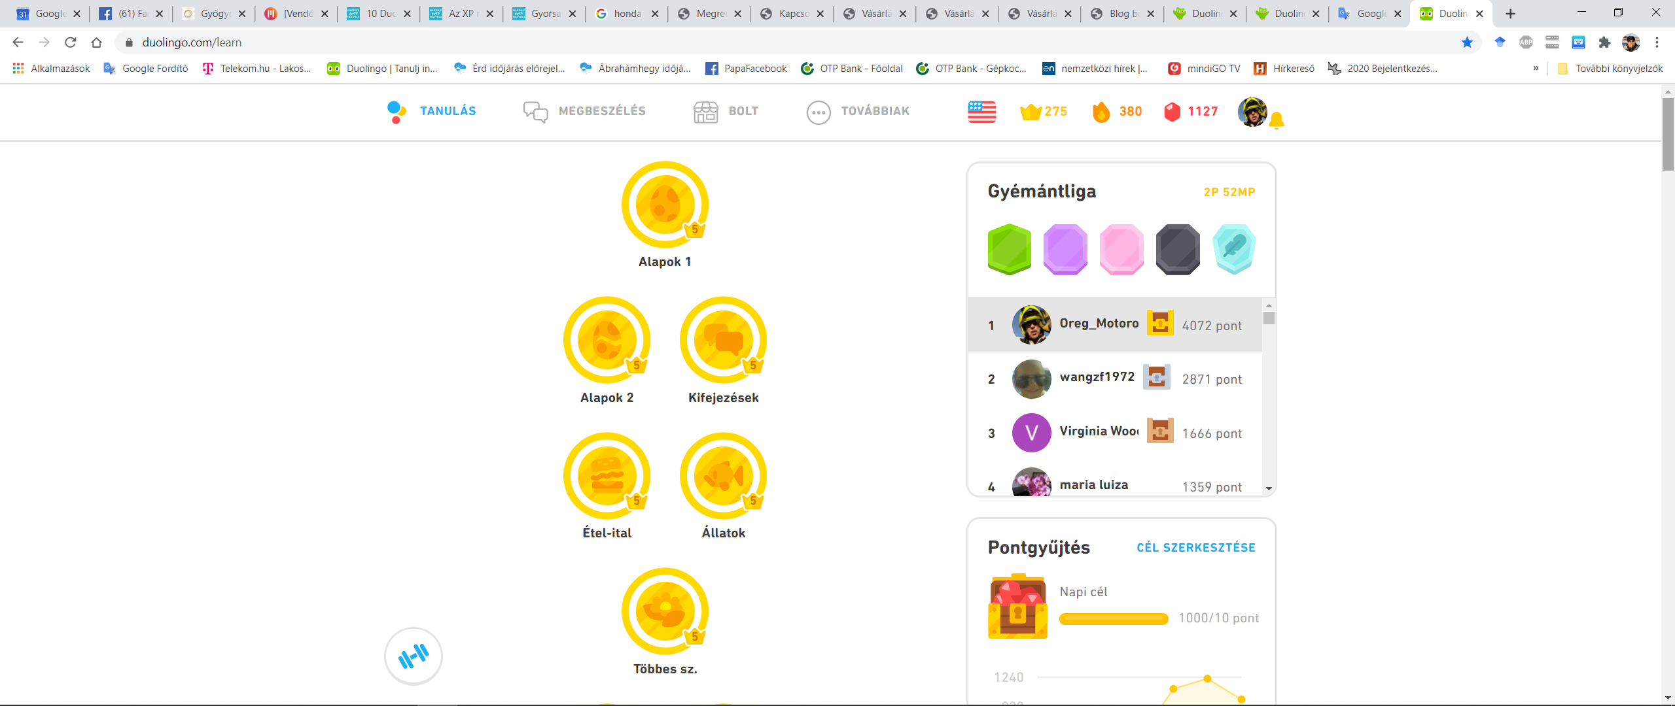
Task: Open the extensions puzzle icon
Action: pos(1604,42)
